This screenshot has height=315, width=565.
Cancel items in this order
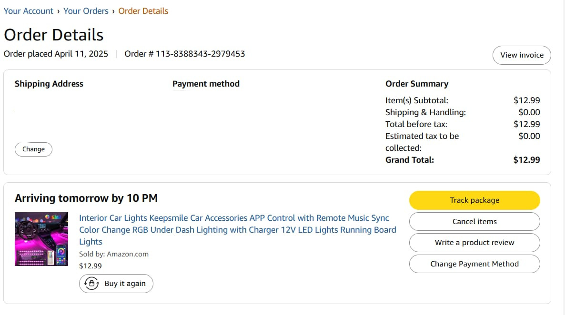pos(474,221)
